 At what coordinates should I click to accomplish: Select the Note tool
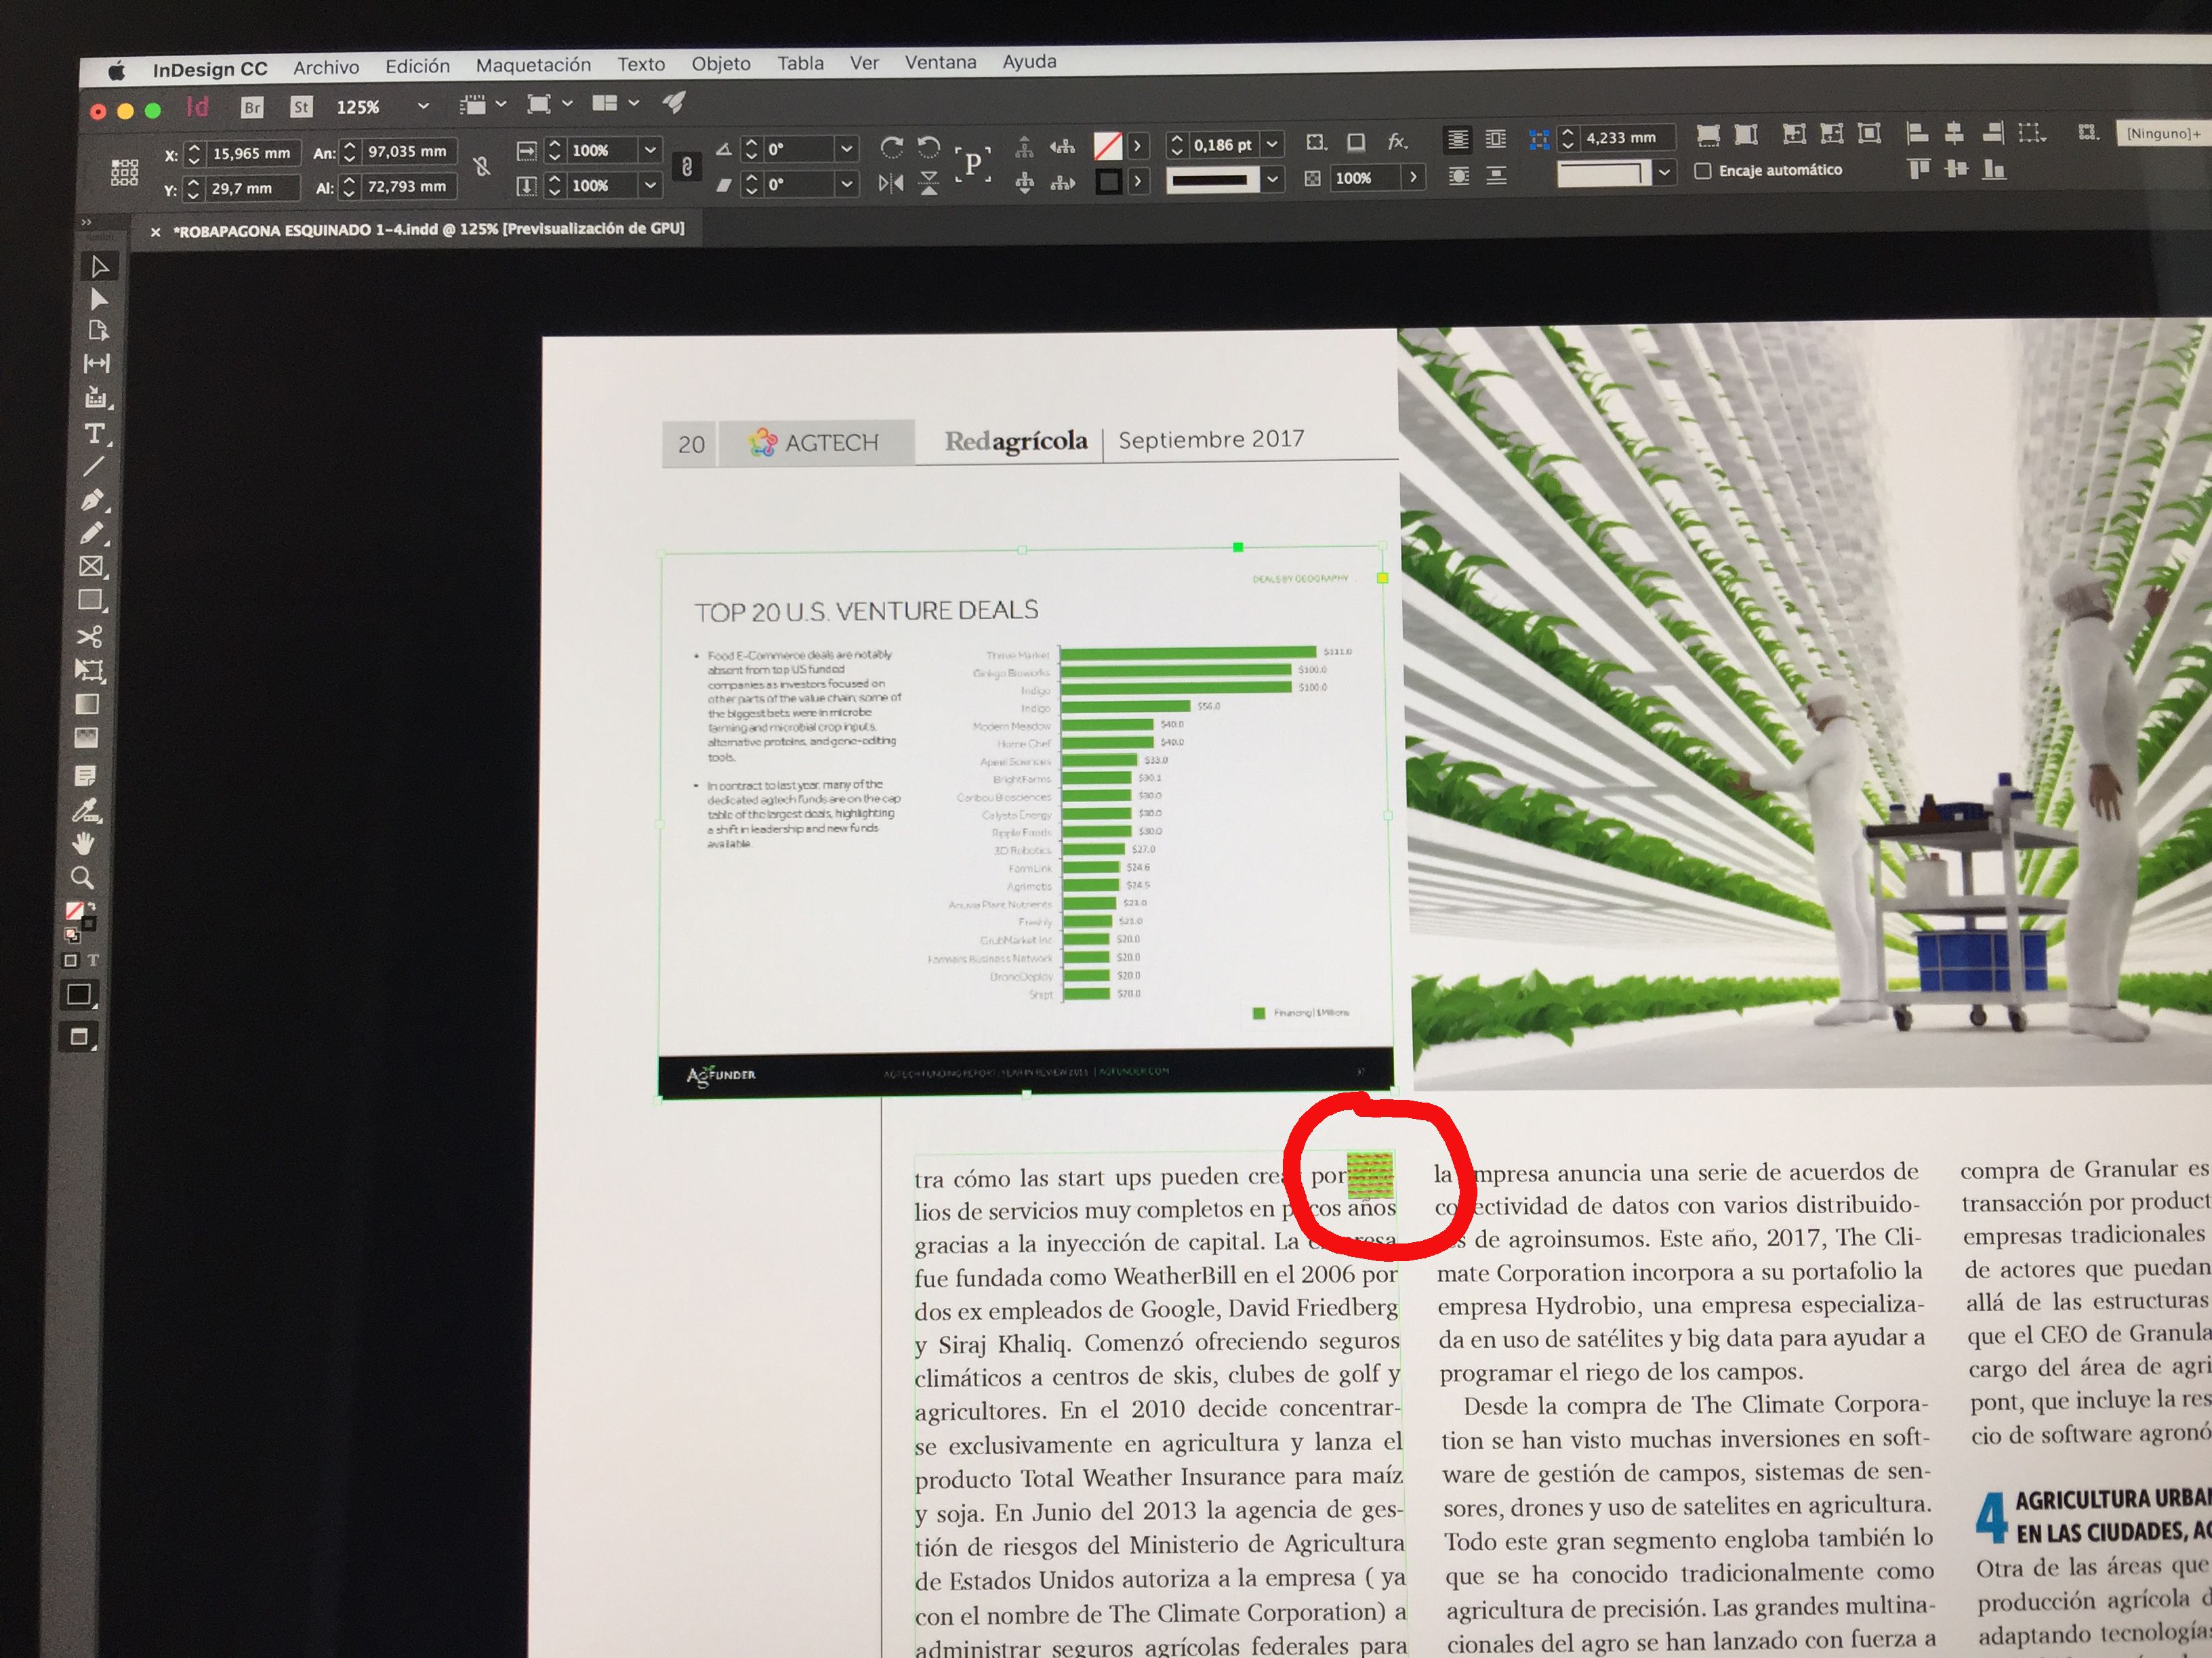click(x=86, y=775)
